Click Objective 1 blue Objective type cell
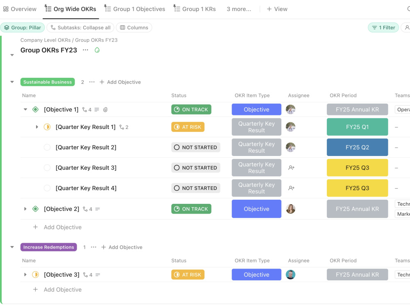 click(x=257, y=109)
